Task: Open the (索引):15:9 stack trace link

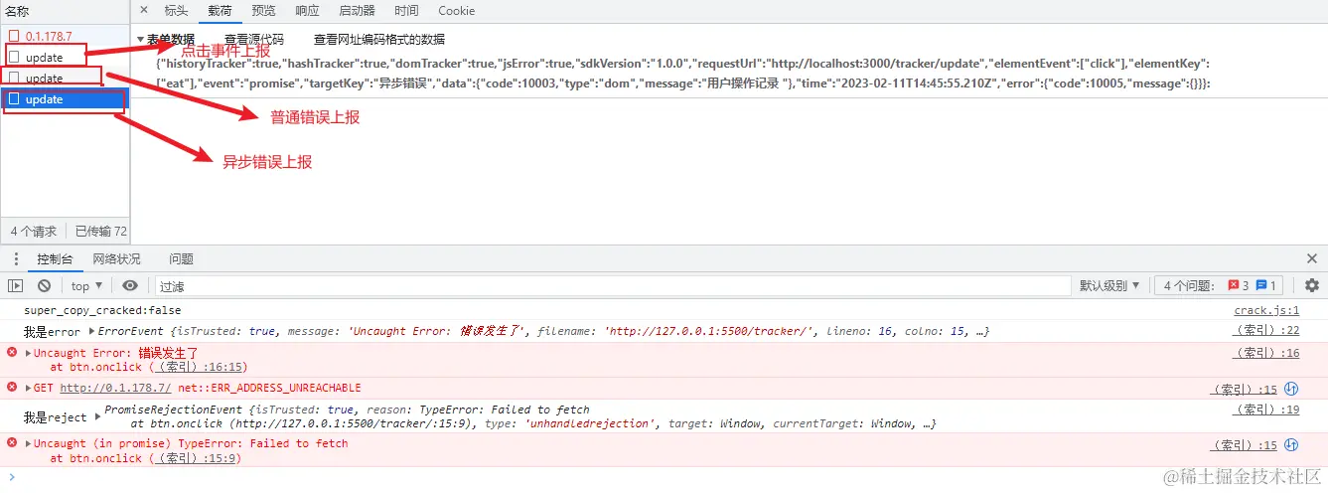Action: [x=198, y=458]
